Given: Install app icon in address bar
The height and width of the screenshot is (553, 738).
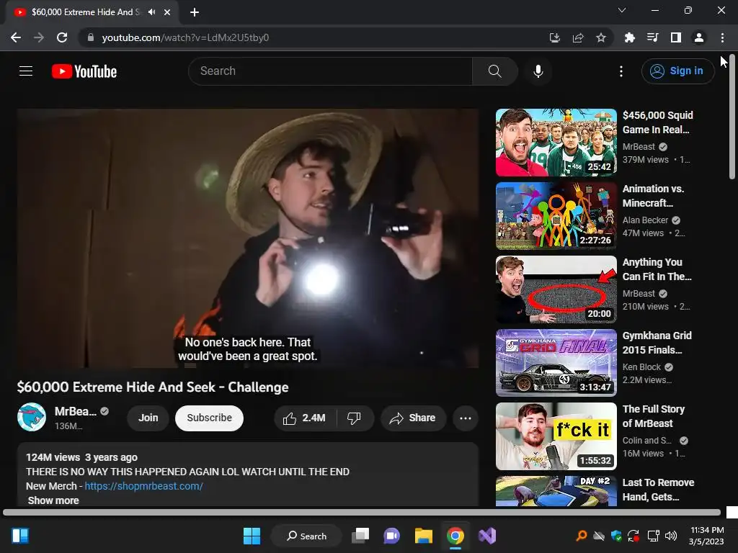Looking at the screenshot, I should point(554,37).
